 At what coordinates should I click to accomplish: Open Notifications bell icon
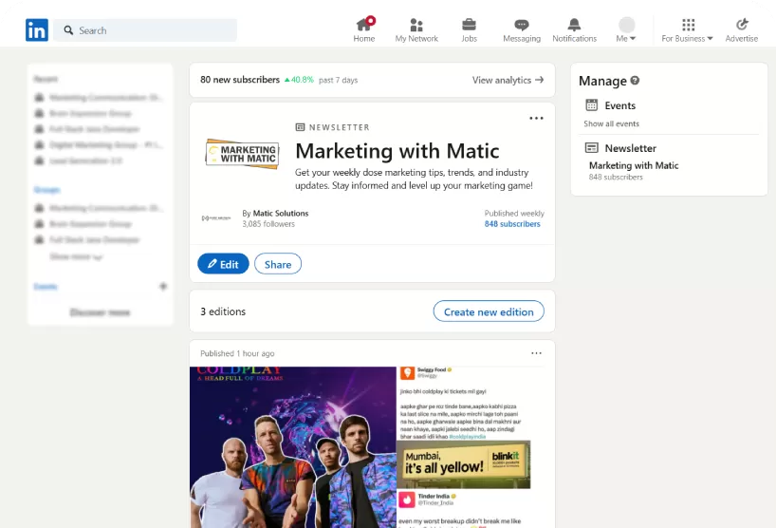click(x=574, y=29)
